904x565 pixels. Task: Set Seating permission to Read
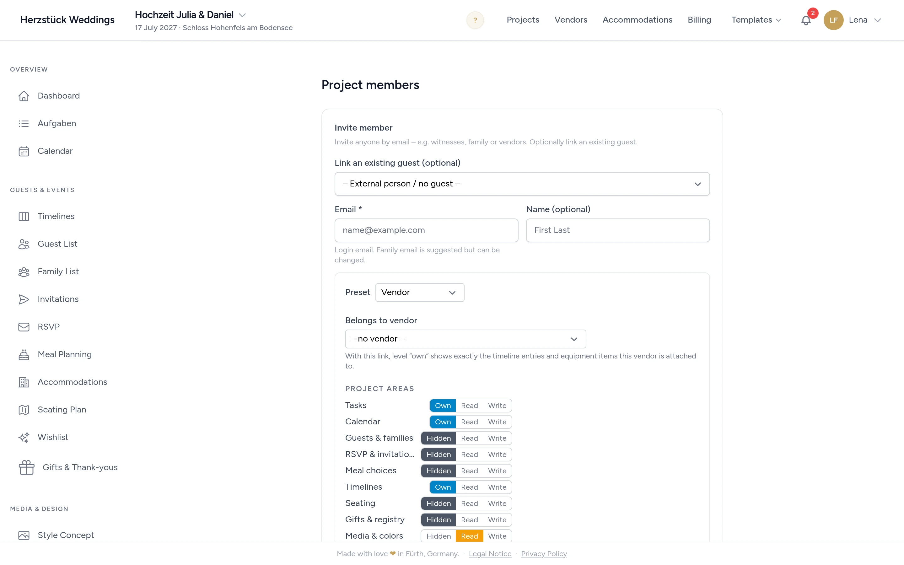tap(469, 503)
